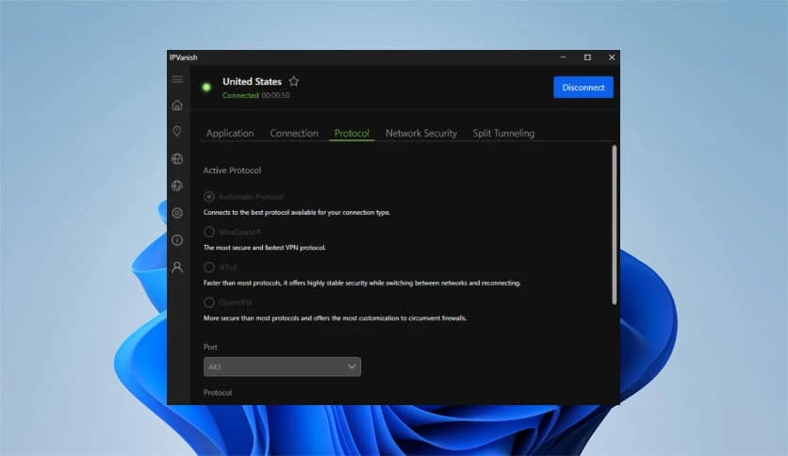The image size is (788, 456).
Task: Open the hamburger menu in the sidebar
Action: click(177, 79)
